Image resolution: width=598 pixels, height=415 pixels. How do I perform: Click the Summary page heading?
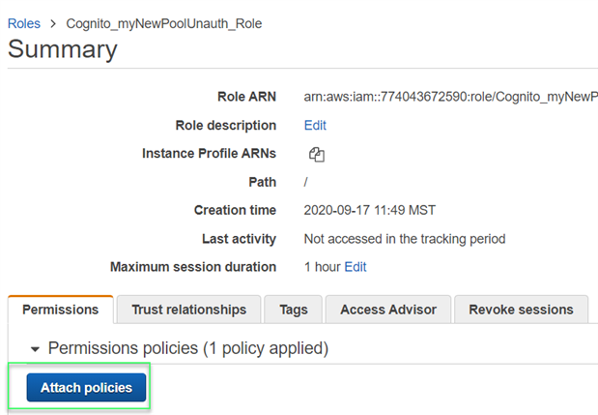[x=63, y=50]
